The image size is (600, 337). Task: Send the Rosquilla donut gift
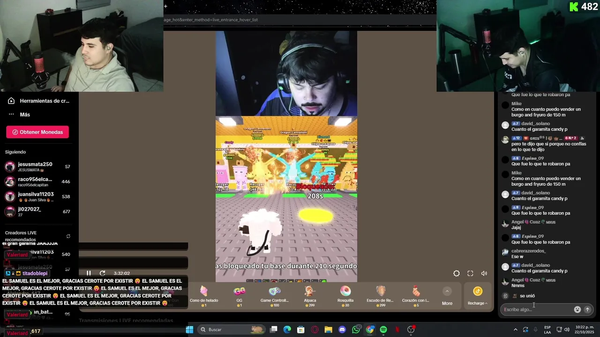[x=345, y=296]
